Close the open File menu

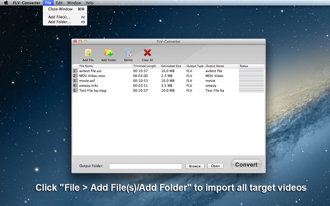click(x=48, y=3)
